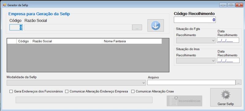Click the Razão Social text field
Screen dimensions: 245x111
[x=78, y=28]
